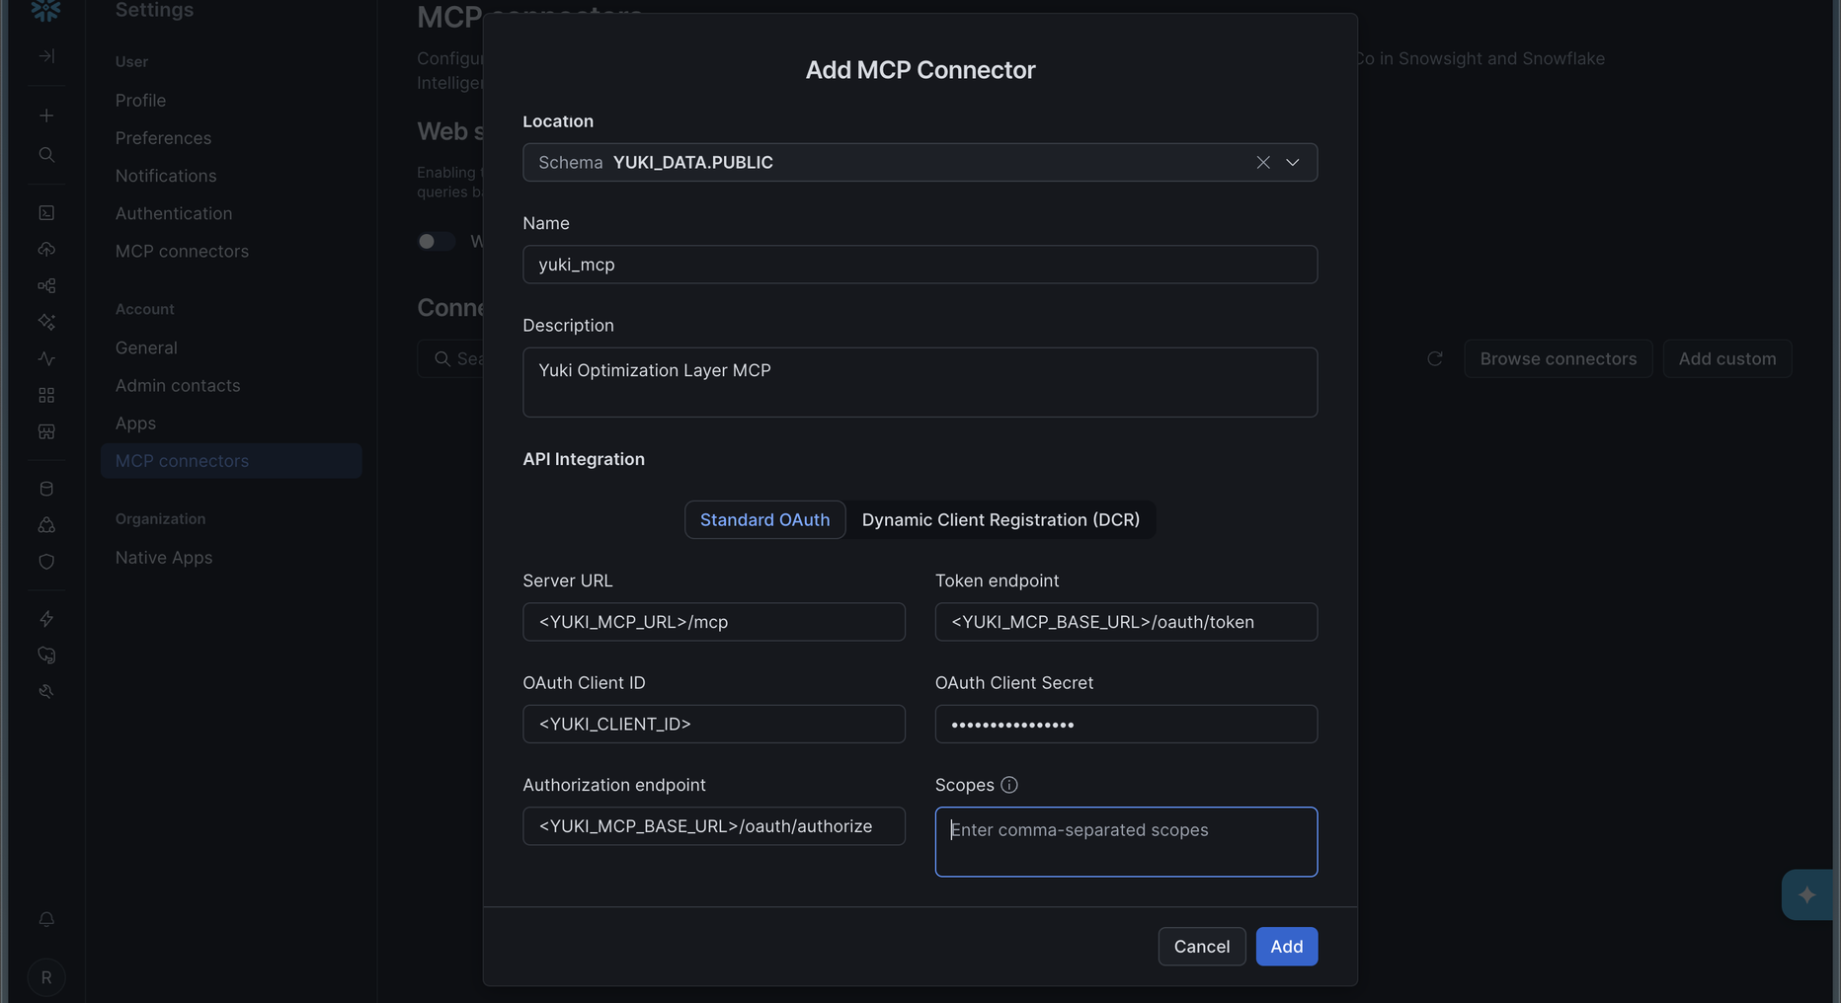Open the monitoring activity pulse icon
The width and height of the screenshot is (1841, 1003).
[46, 358]
